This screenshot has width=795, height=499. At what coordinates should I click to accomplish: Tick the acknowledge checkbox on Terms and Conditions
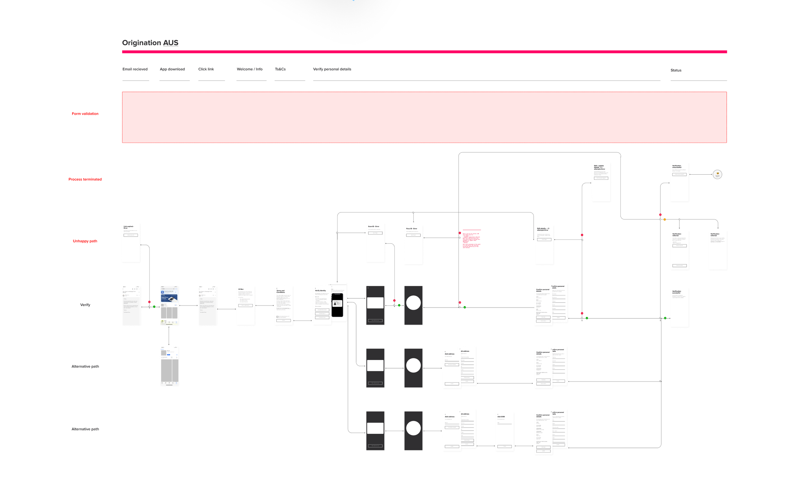[x=277, y=317]
